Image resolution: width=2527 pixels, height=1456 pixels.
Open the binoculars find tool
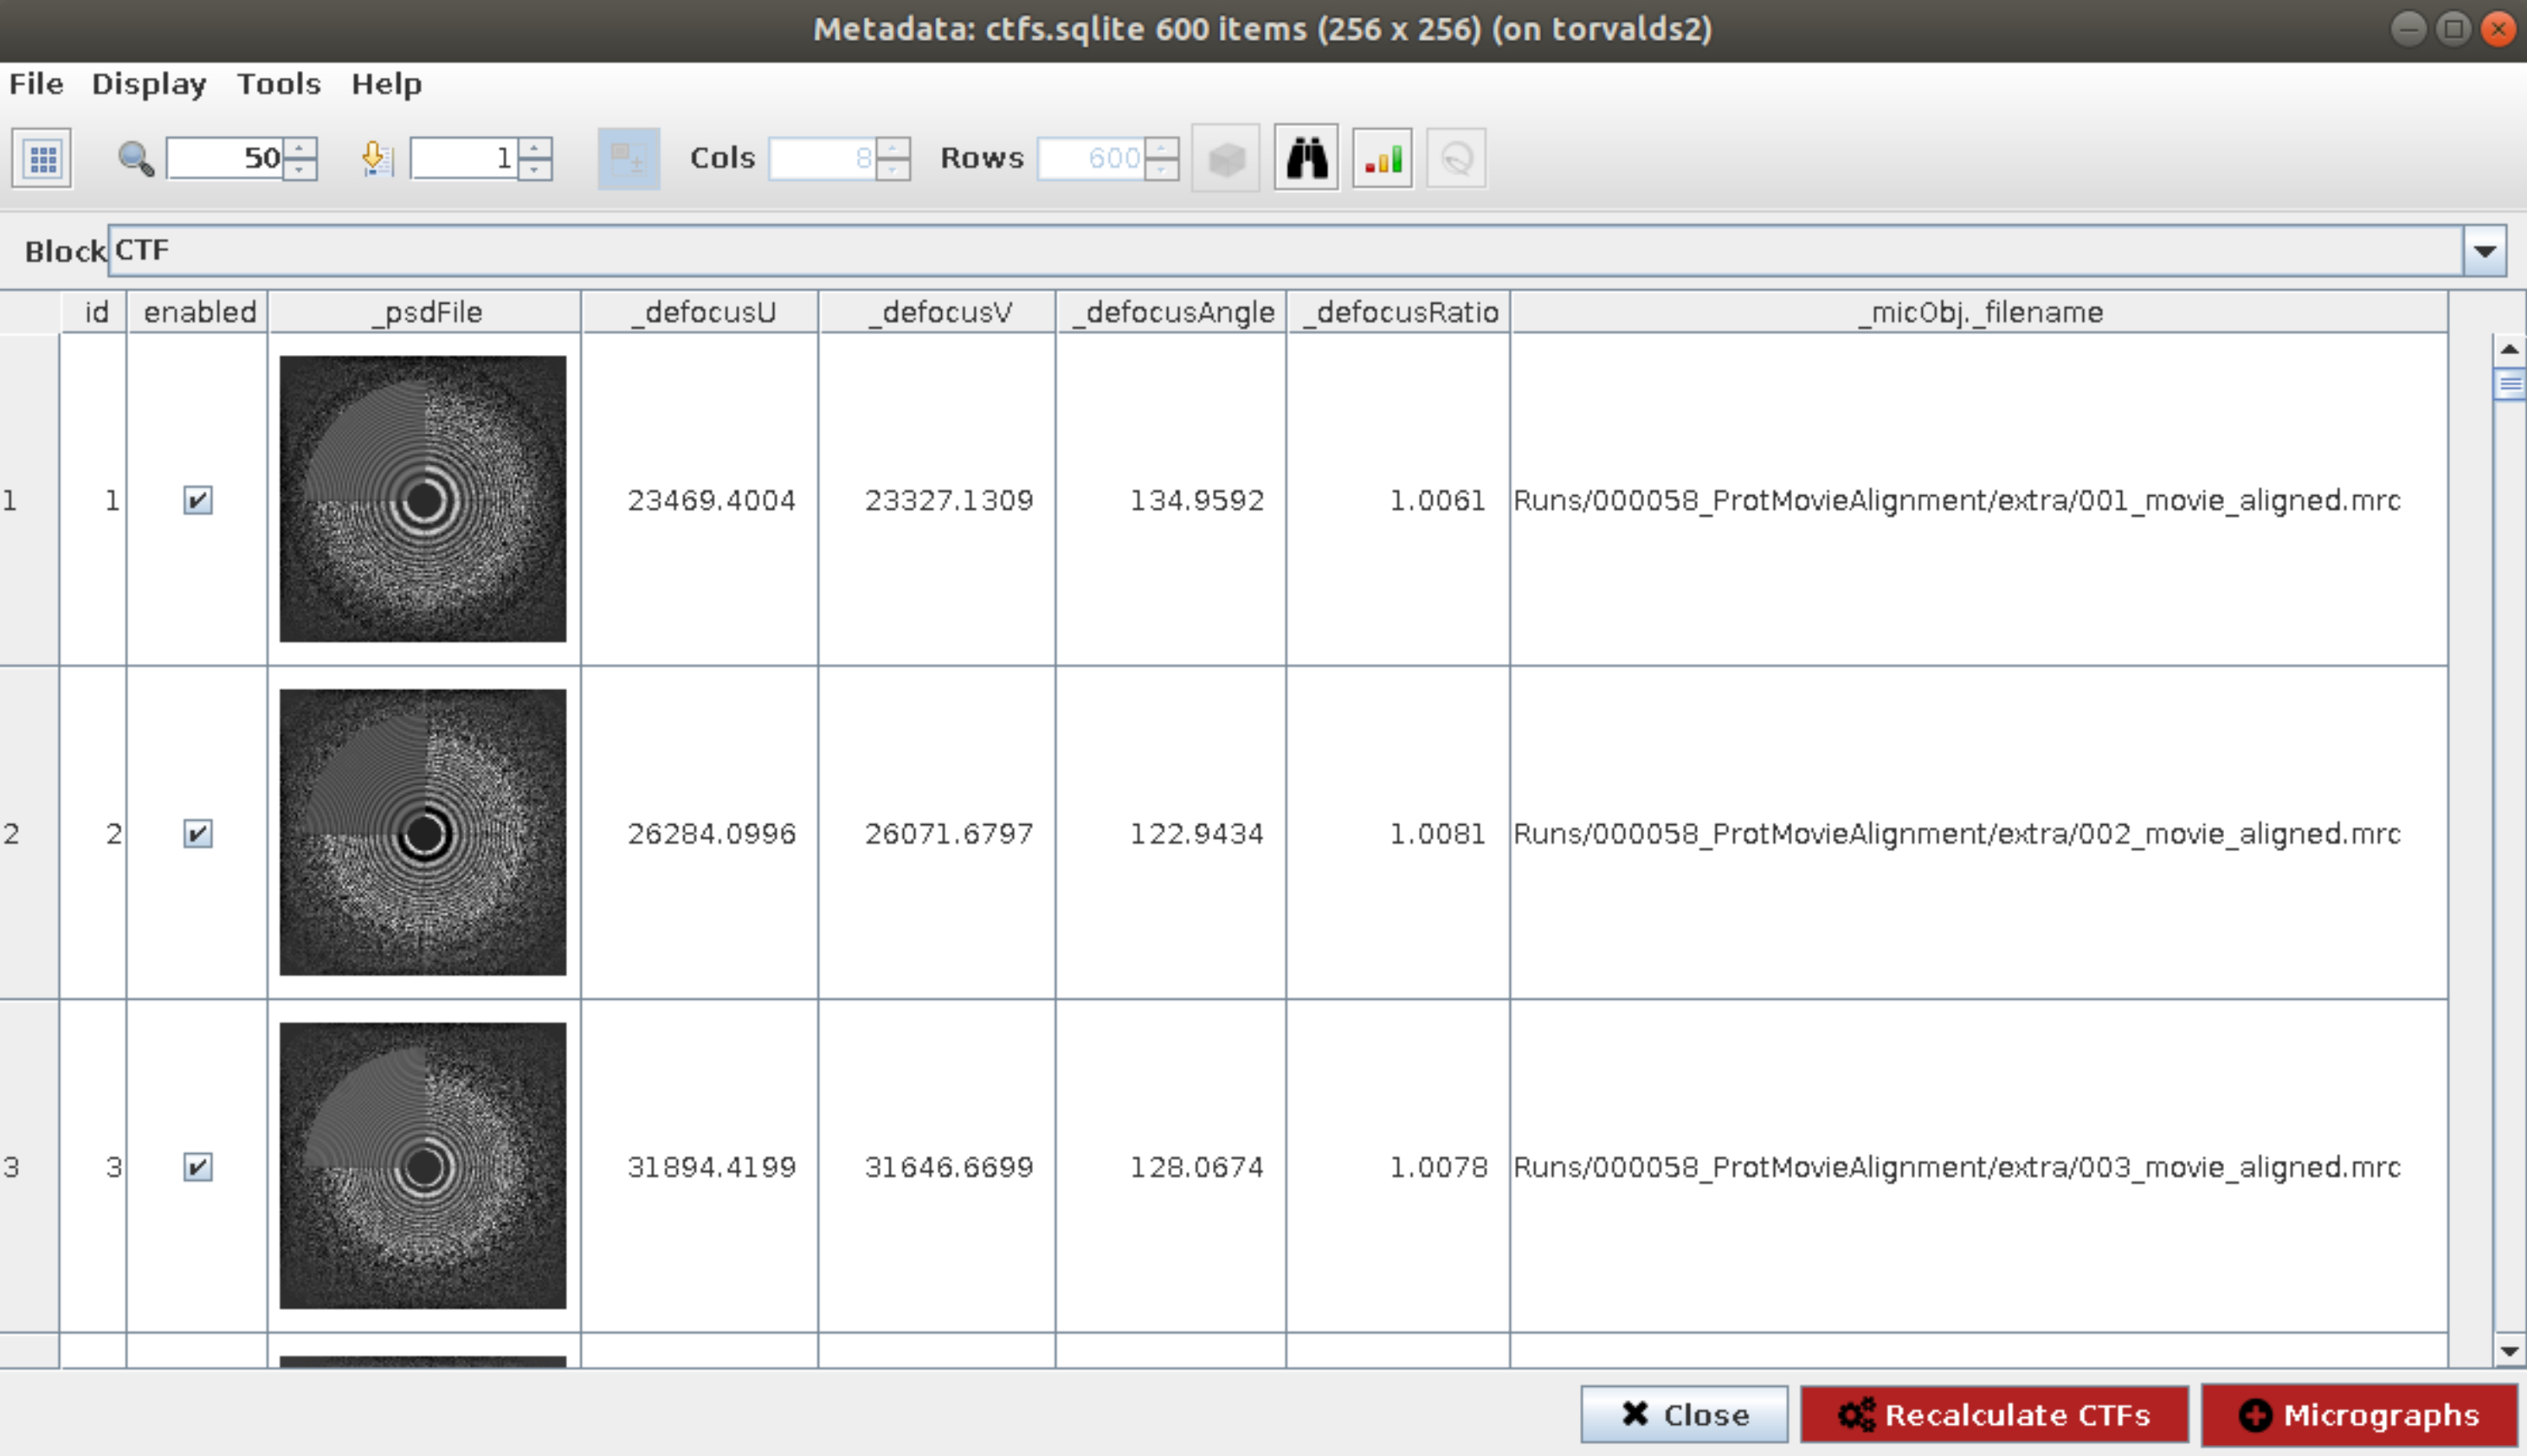click(x=1306, y=158)
